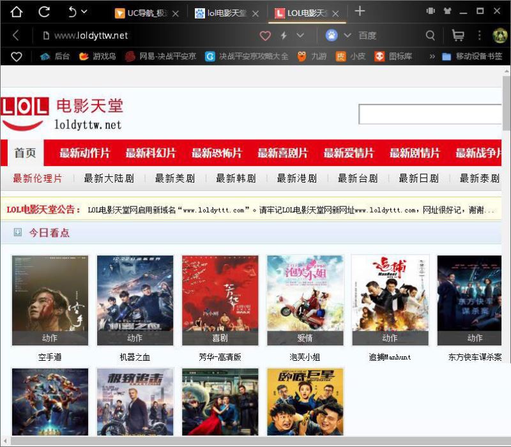Open the 最新美剧 link
This screenshot has height=447, width=511.
pyautogui.click(x=175, y=178)
